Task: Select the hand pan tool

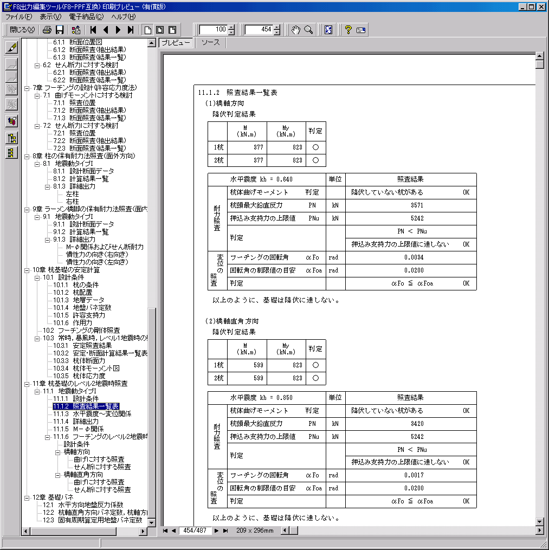Action: [x=296, y=30]
